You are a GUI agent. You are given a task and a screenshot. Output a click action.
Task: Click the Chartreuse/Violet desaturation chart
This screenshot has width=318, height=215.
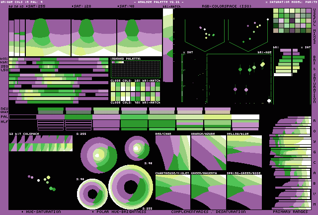[x=172, y=192]
